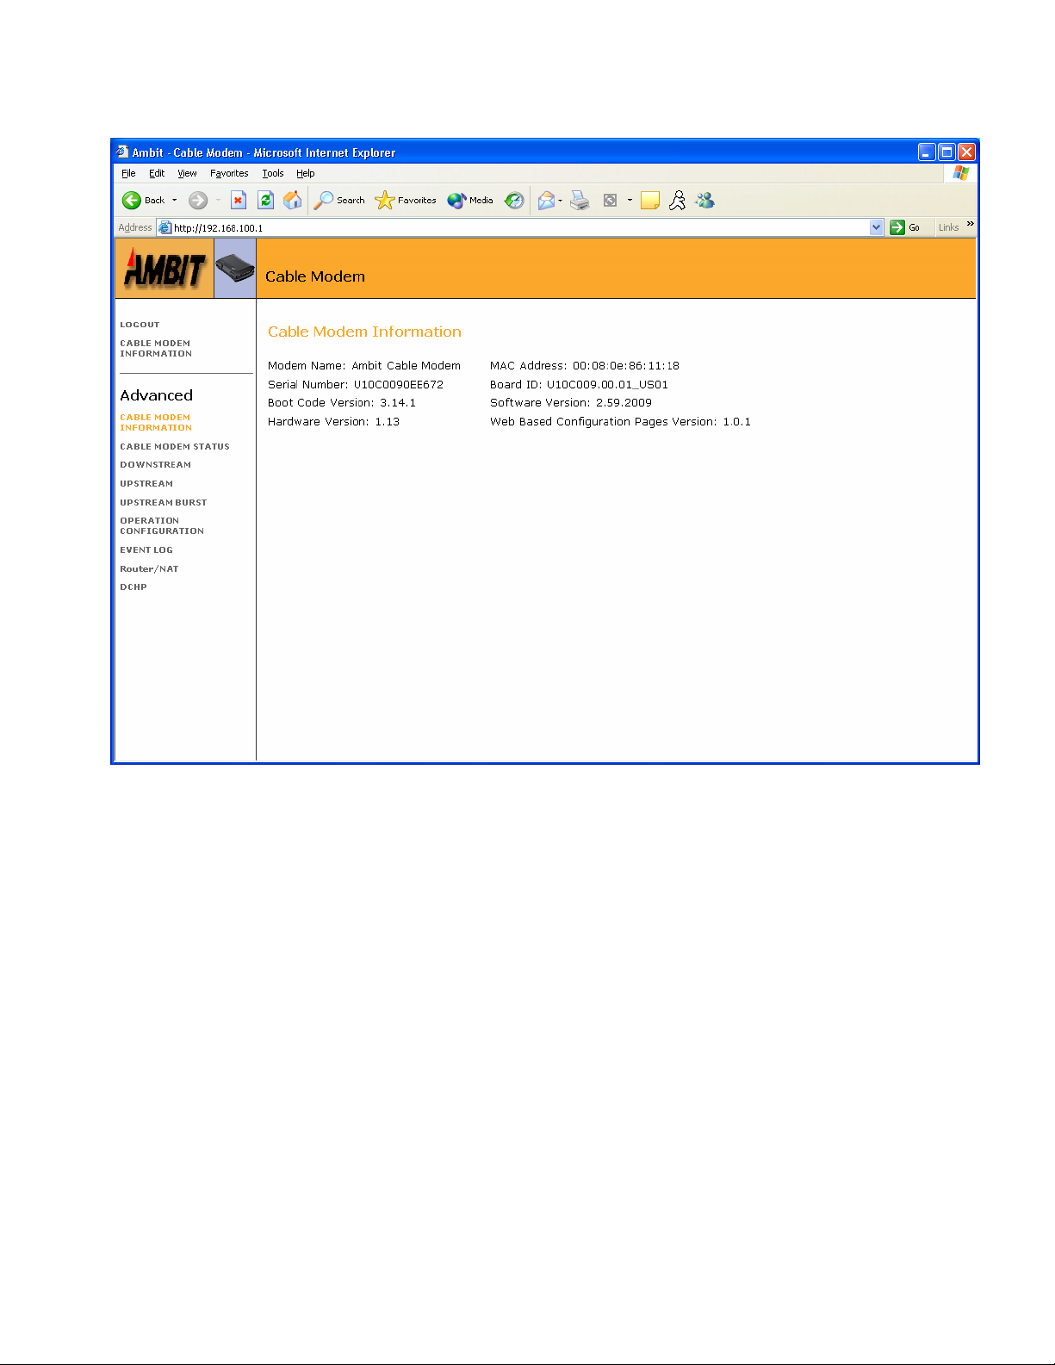Open Operation Configuration page
The image size is (1055, 1365).
[x=162, y=525]
